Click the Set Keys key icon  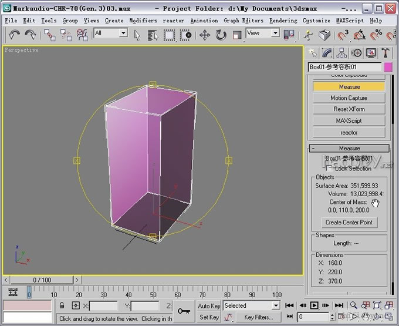184,311
